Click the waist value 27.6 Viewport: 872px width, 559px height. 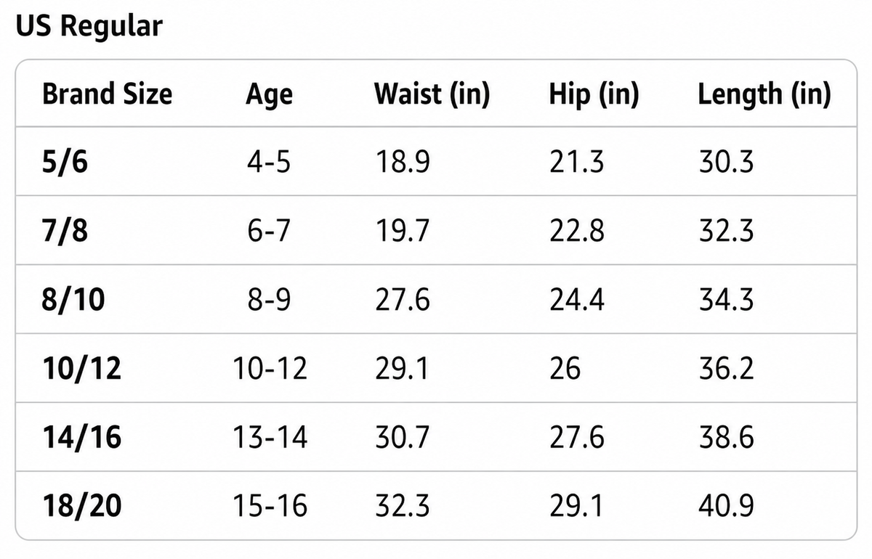point(402,300)
